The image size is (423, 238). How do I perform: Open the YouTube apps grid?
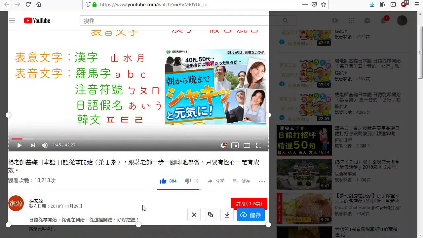pos(351,20)
